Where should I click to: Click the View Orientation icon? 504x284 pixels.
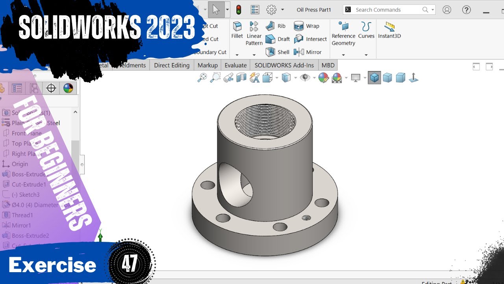click(268, 78)
